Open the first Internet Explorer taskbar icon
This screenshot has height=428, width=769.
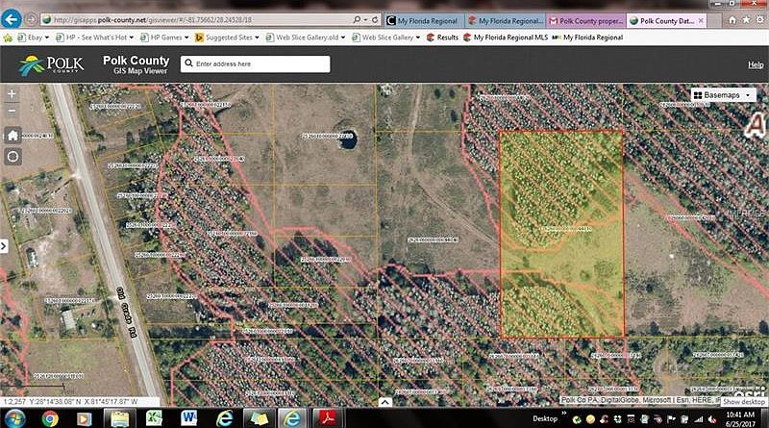(224, 418)
